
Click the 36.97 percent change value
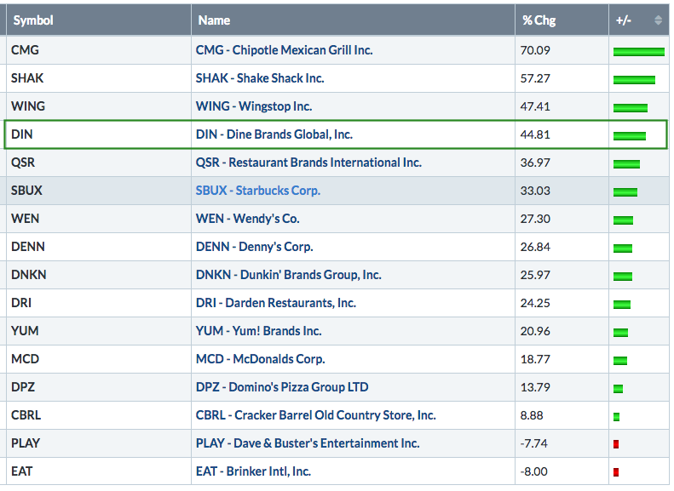535,163
